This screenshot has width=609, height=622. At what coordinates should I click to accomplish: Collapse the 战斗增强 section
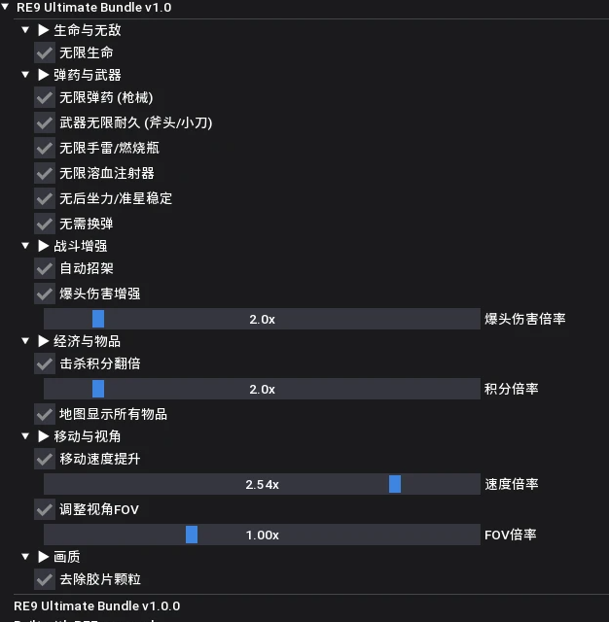pyautogui.click(x=26, y=247)
